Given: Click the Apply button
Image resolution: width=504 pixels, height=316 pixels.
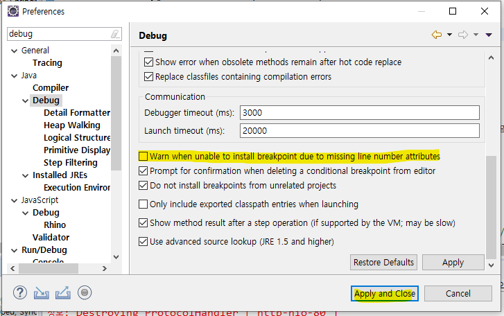Looking at the screenshot, I should [x=453, y=263].
